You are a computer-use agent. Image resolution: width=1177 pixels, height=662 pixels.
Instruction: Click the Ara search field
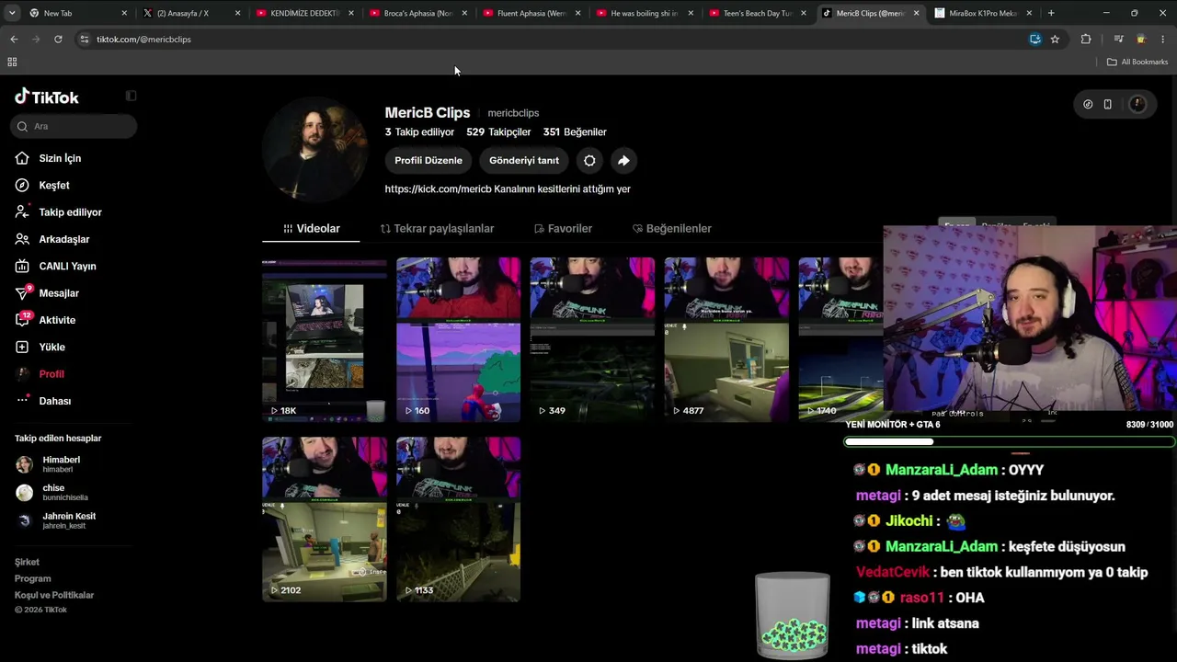tap(74, 126)
